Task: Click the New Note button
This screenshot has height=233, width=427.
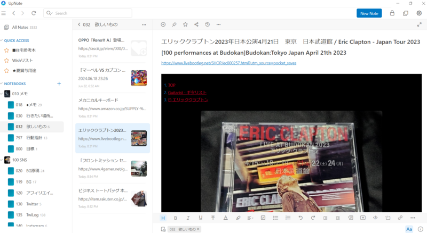Action: pos(369,13)
